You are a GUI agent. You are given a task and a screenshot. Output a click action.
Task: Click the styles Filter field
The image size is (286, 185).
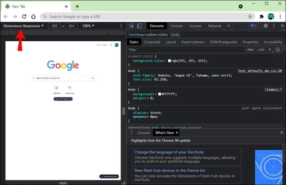point(185,50)
